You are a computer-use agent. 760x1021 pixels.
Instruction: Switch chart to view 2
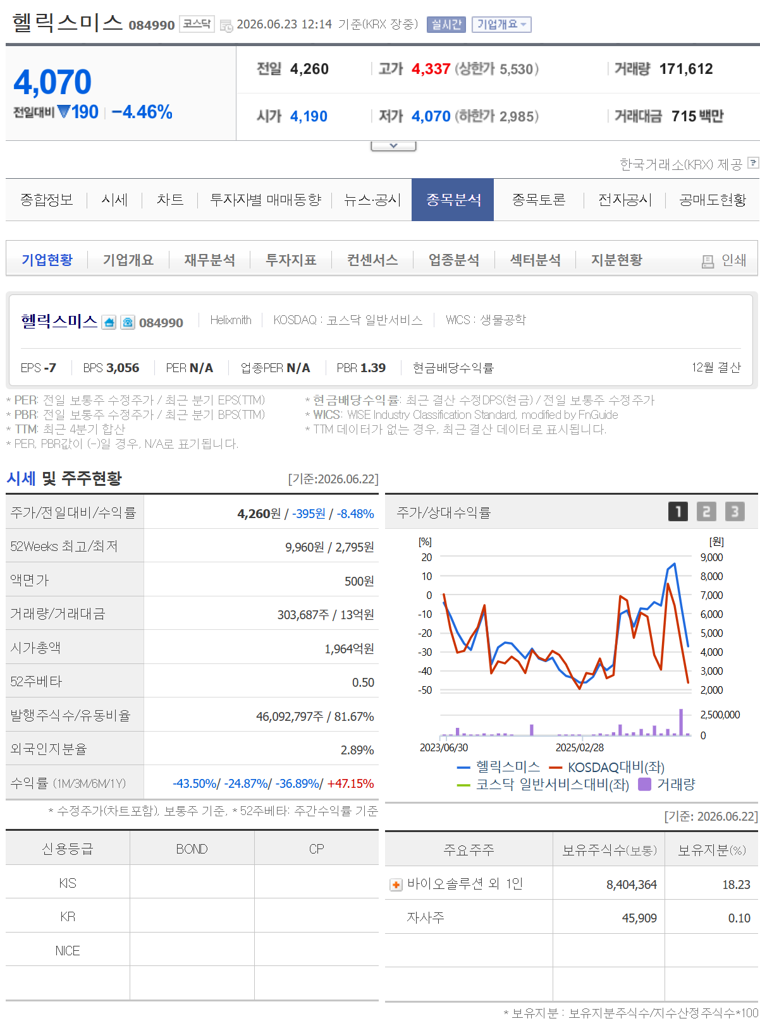[x=706, y=511]
